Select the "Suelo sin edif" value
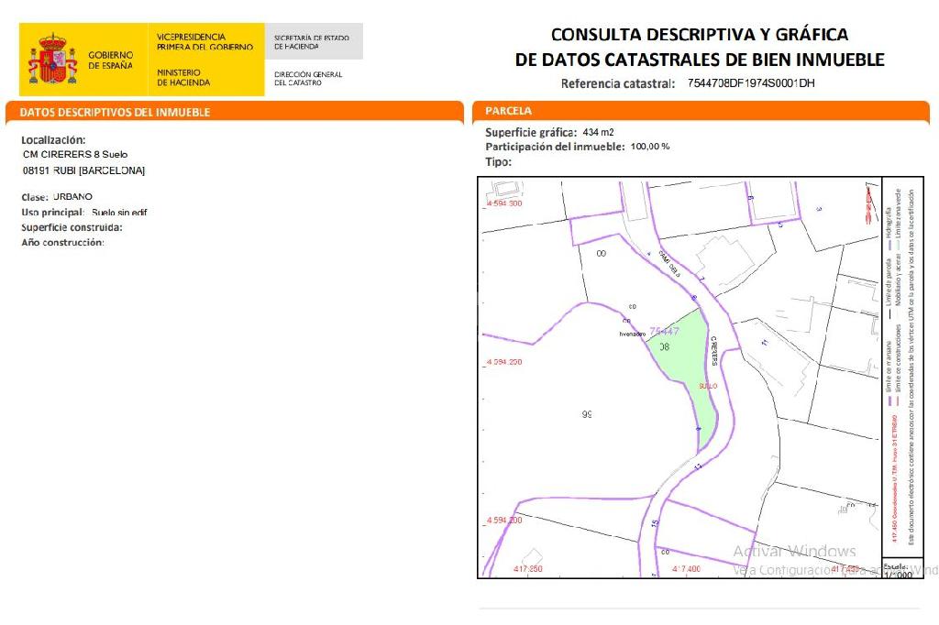This screenshot has height=625, width=939. 119,213
